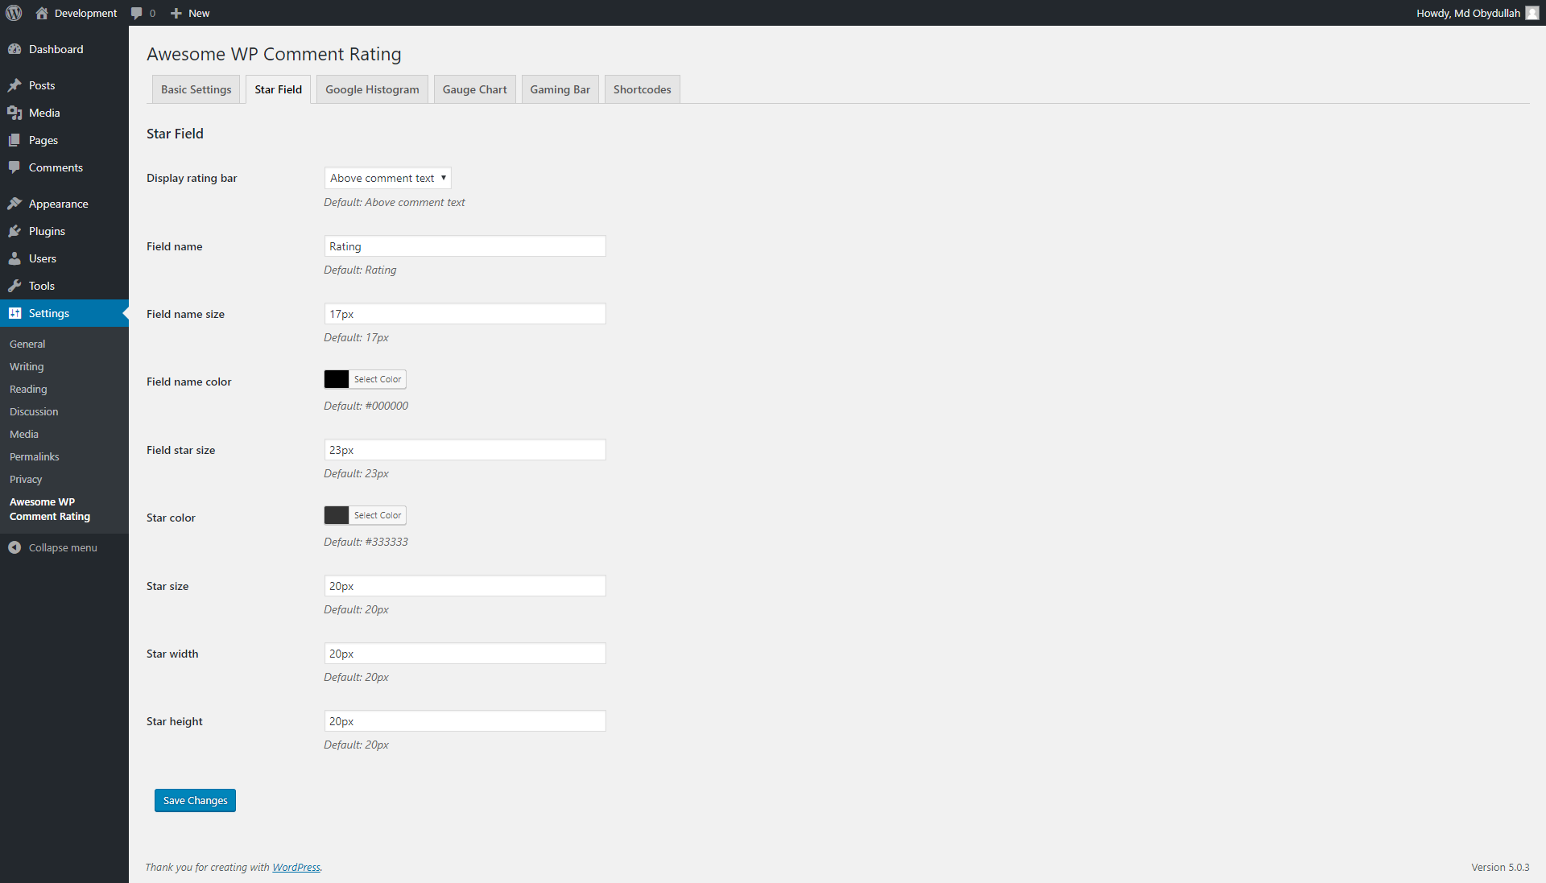Open Posts using the pushpin icon
The width and height of the screenshot is (1546, 883).
coord(15,85)
